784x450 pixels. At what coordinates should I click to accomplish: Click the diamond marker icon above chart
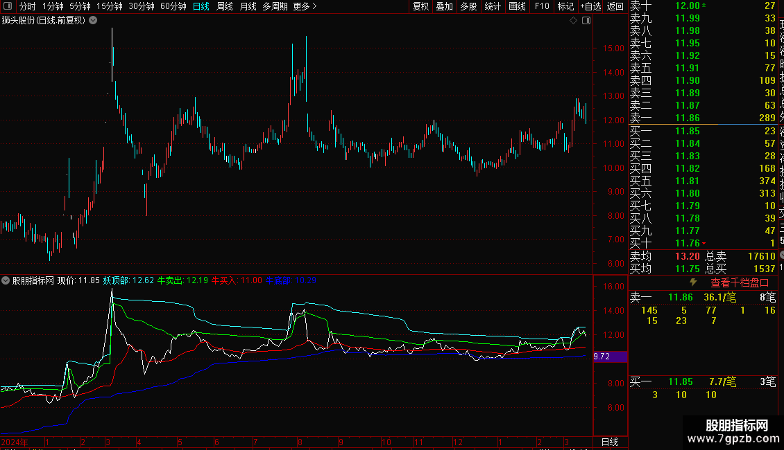574,21
